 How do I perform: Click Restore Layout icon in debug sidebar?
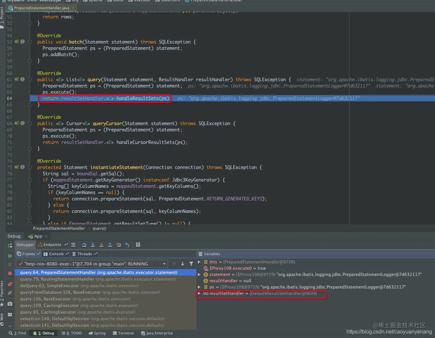[10, 315]
